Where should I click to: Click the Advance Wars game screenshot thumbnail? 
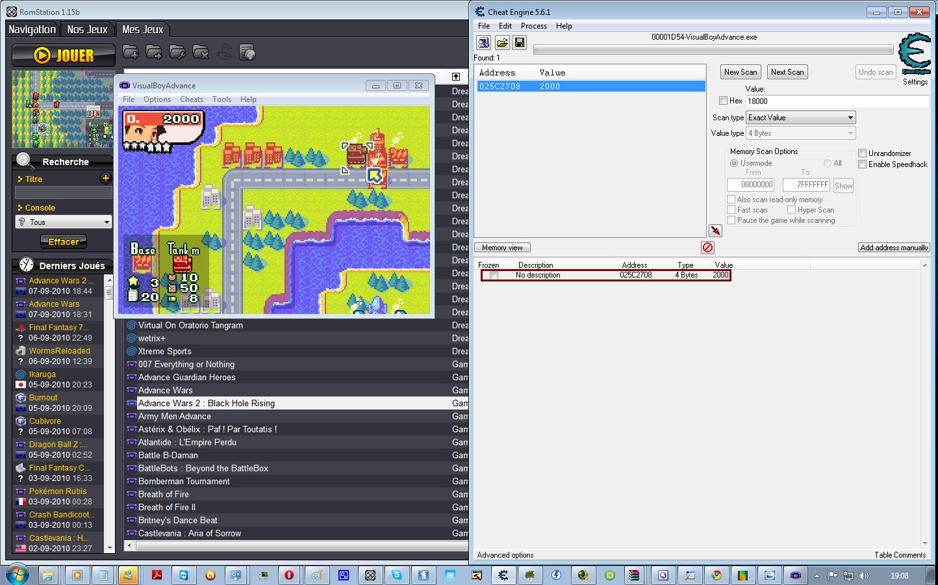click(x=63, y=109)
